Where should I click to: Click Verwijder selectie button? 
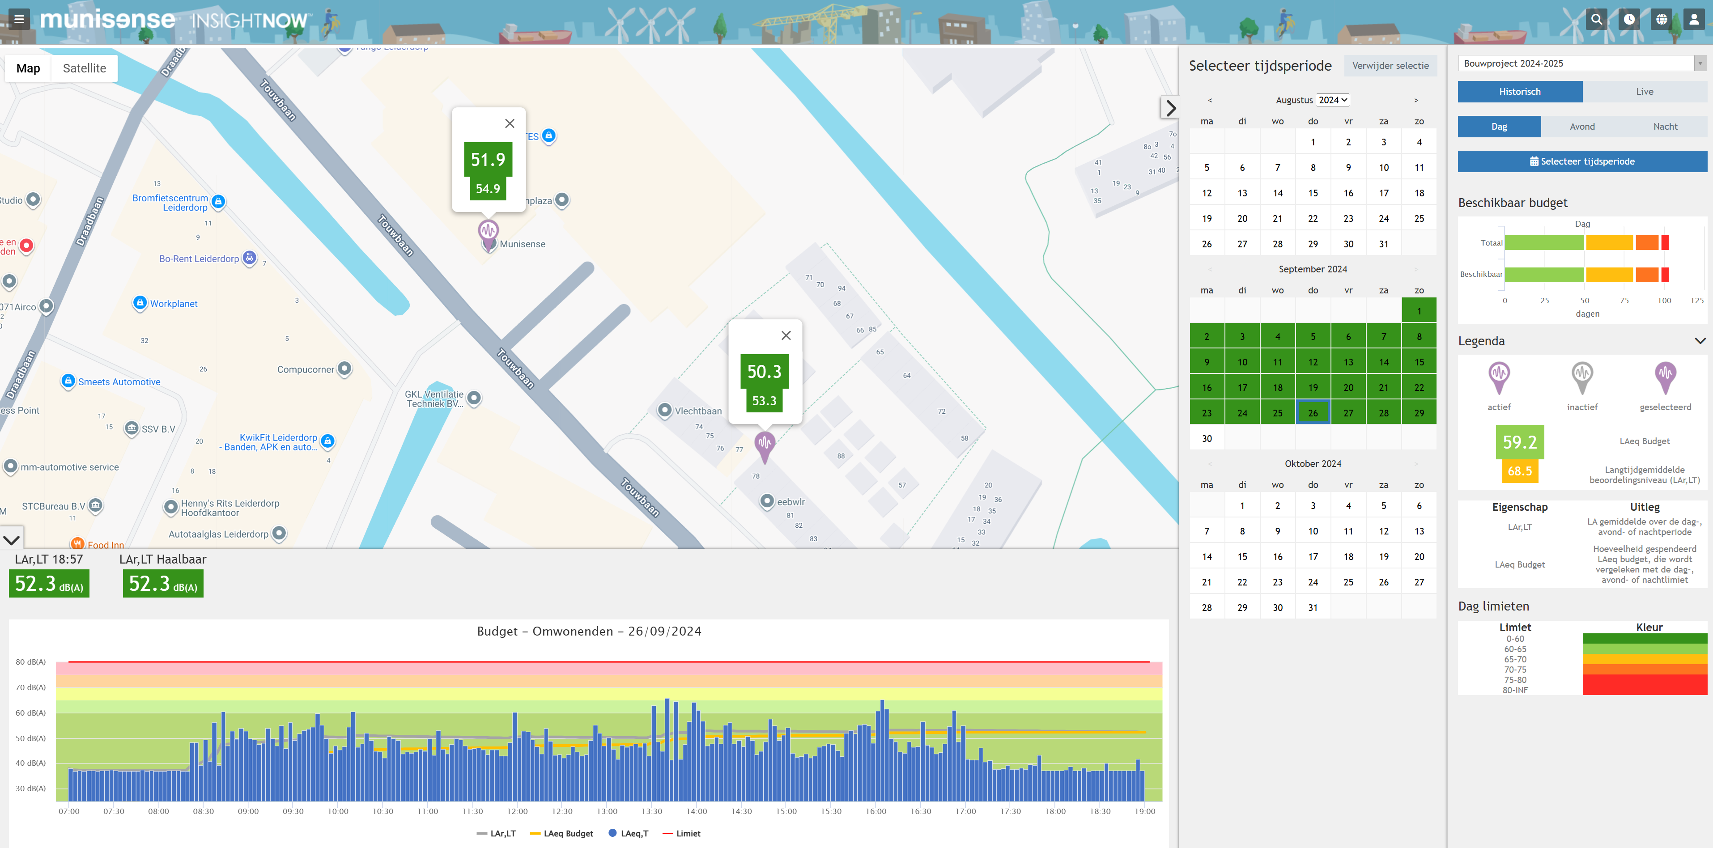(x=1390, y=65)
